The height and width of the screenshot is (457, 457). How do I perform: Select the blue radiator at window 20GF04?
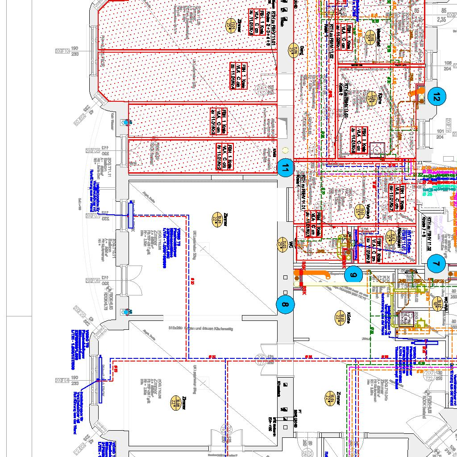point(100,379)
